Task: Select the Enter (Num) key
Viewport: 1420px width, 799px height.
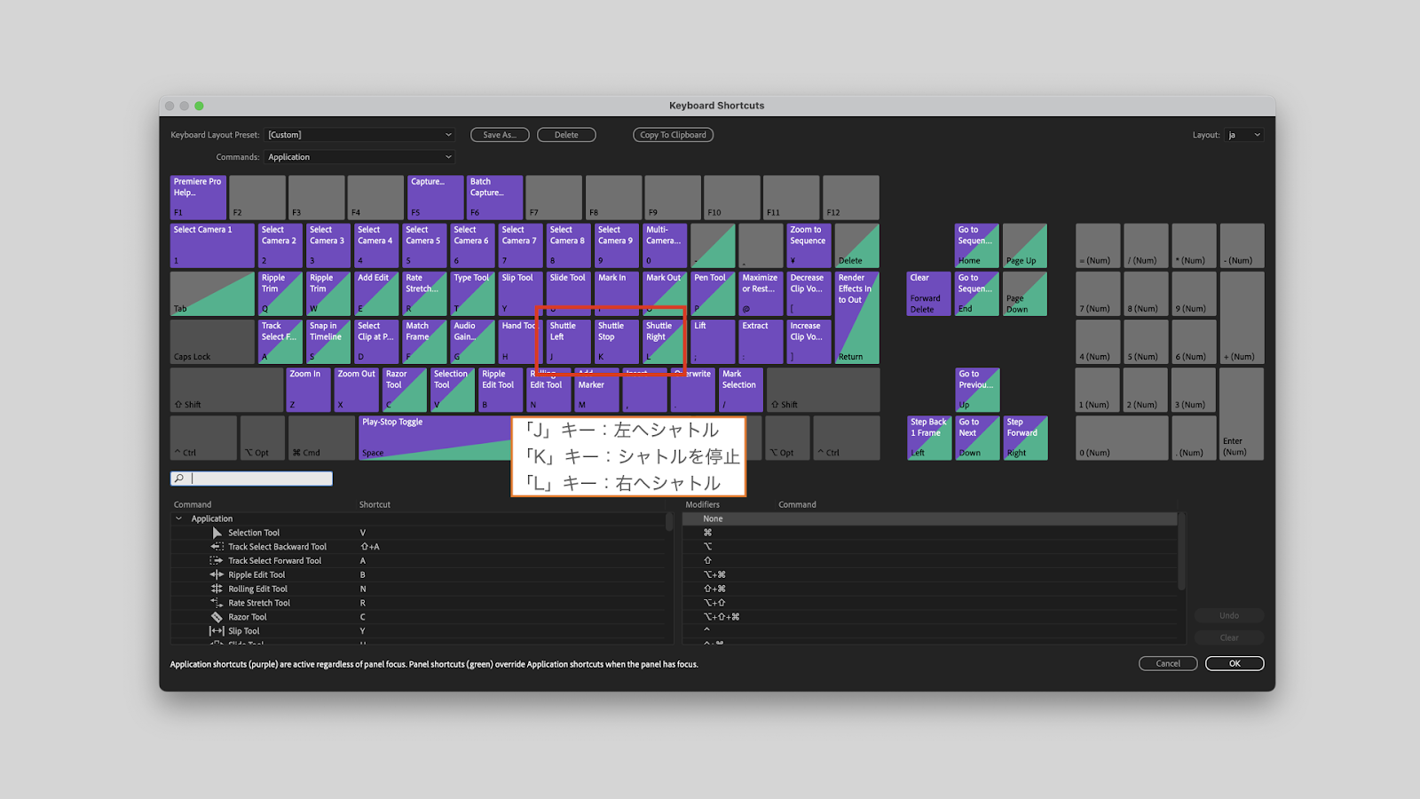Action: pos(1242,414)
